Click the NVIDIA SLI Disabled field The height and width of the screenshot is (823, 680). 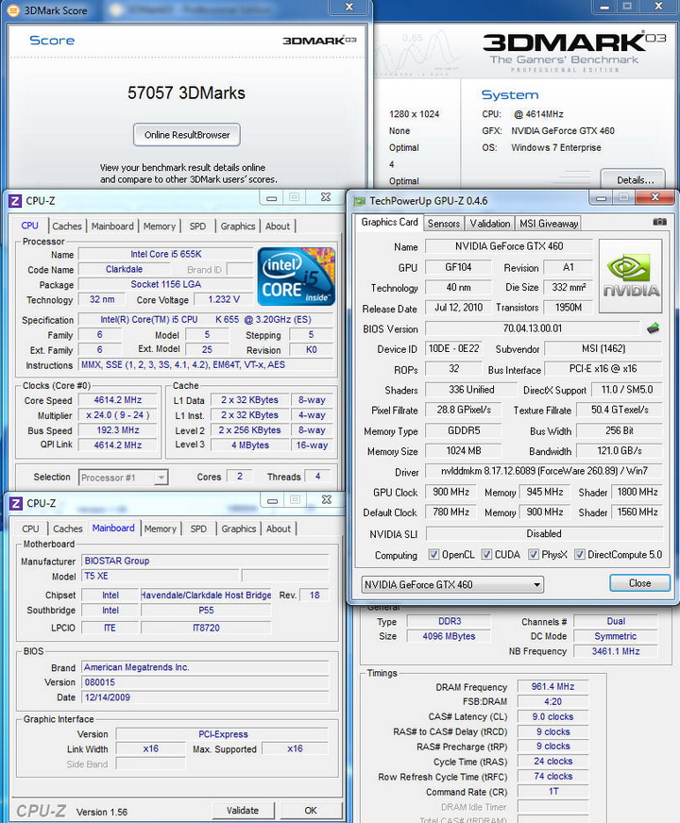point(544,534)
